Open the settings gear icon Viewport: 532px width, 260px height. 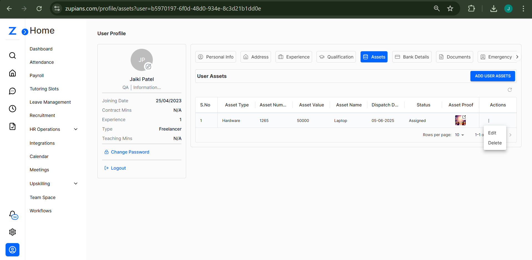(x=12, y=232)
